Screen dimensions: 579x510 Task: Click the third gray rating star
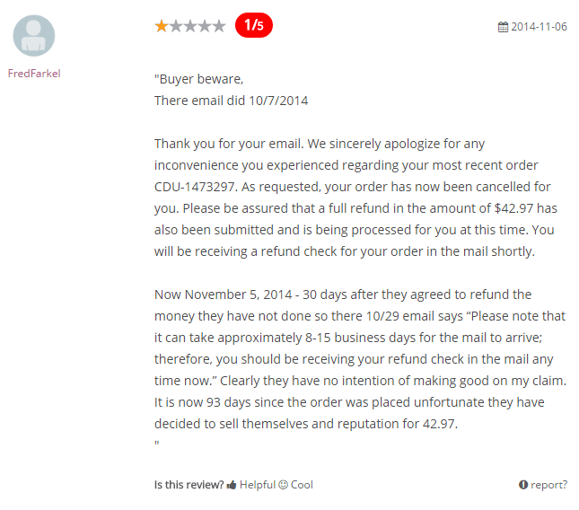(190, 26)
